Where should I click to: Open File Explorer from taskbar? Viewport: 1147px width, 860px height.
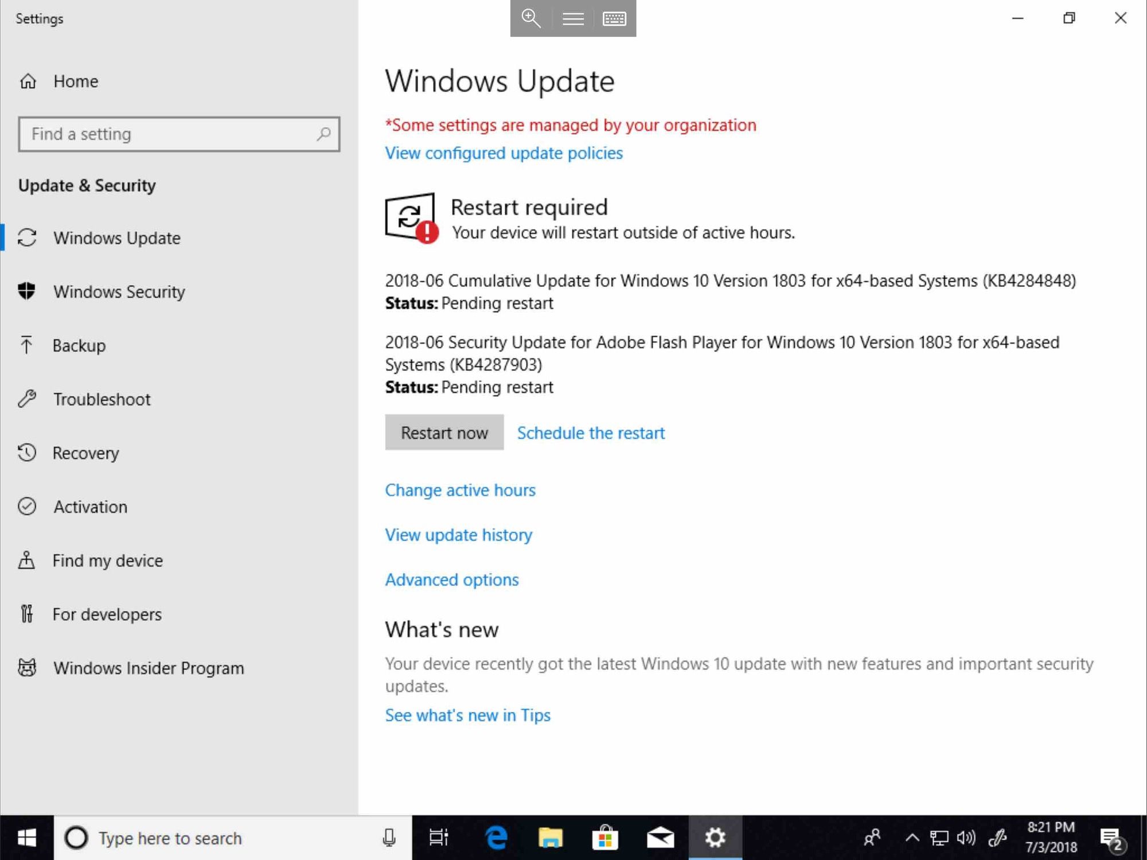tap(551, 838)
